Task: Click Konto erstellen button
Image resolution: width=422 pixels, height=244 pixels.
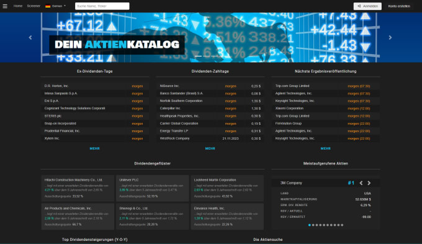Action: tap(399, 6)
